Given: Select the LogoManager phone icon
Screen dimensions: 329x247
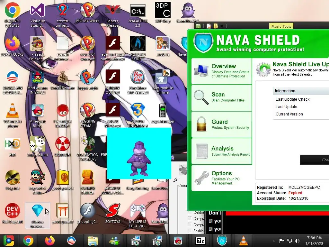Looking at the screenshot, I should coord(163,114).
